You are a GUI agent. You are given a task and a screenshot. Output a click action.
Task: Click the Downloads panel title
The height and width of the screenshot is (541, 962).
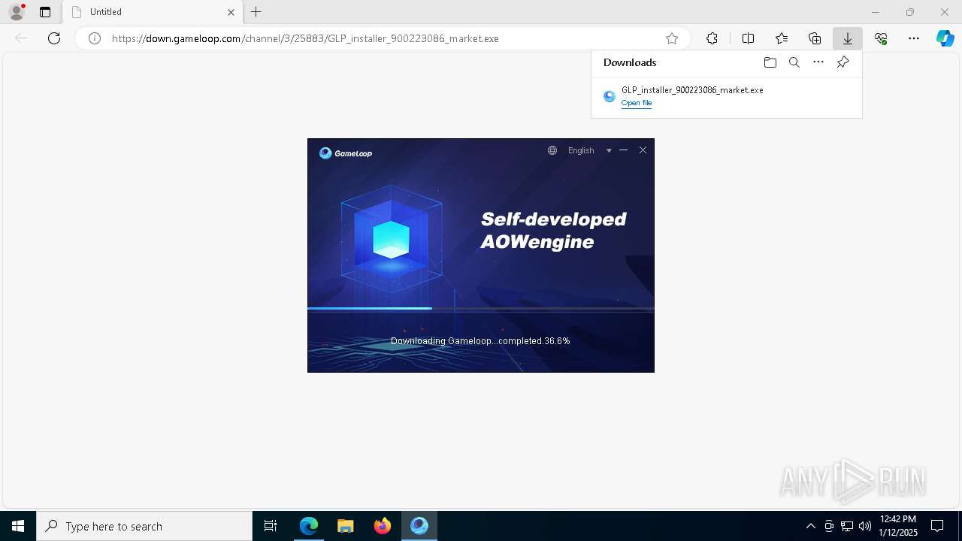630,62
